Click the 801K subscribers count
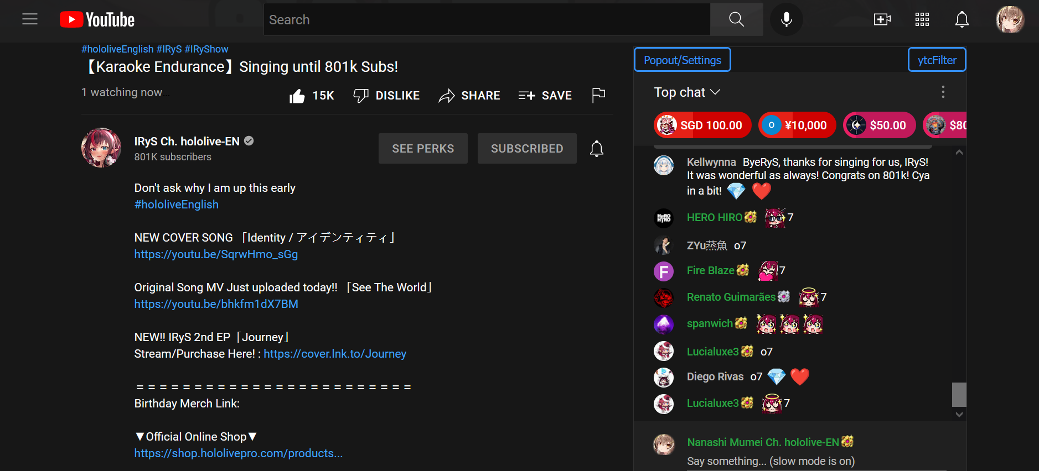The width and height of the screenshot is (1039, 471). pyautogui.click(x=173, y=157)
